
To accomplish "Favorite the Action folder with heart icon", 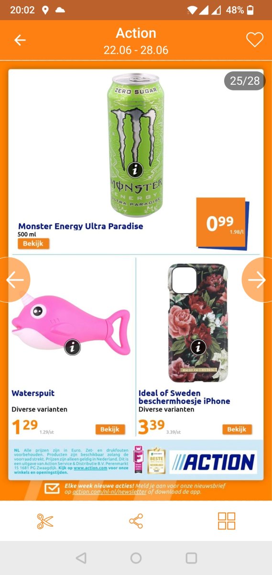I will (x=254, y=40).
